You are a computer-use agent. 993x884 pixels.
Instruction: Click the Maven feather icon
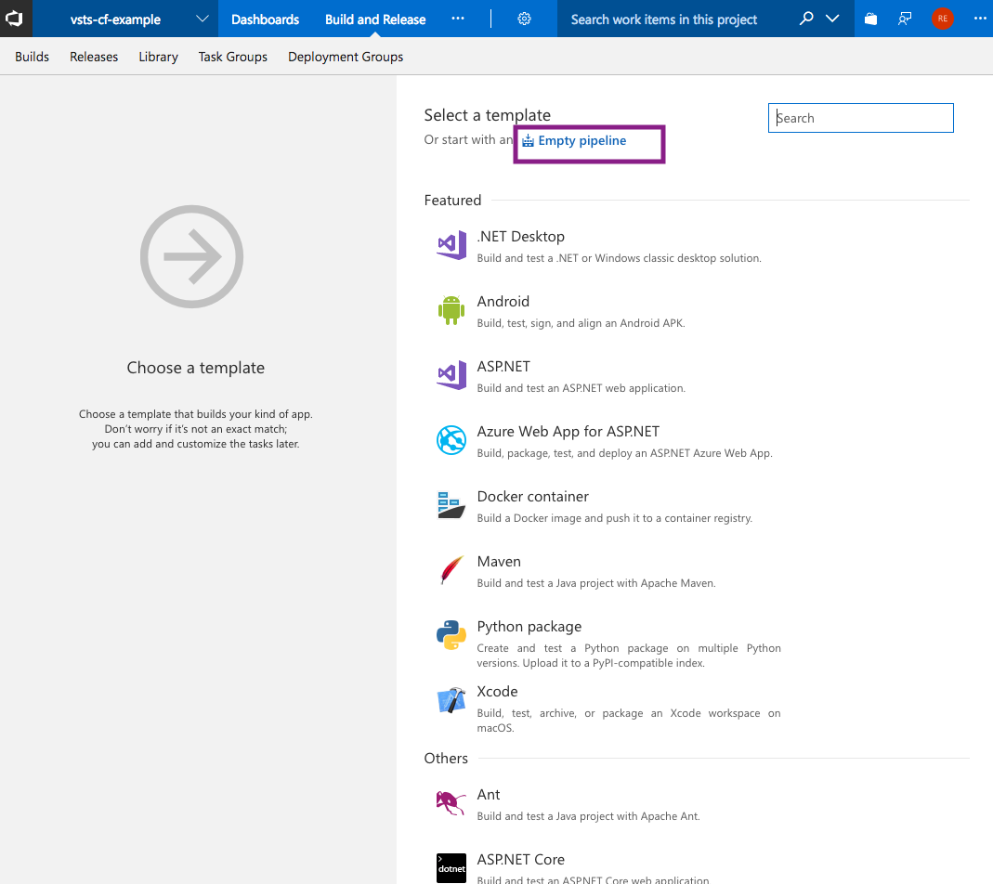pyautogui.click(x=451, y=570)
